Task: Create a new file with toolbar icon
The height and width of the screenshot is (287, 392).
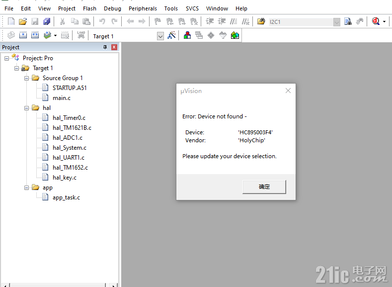Action: [x=11, y=21]
